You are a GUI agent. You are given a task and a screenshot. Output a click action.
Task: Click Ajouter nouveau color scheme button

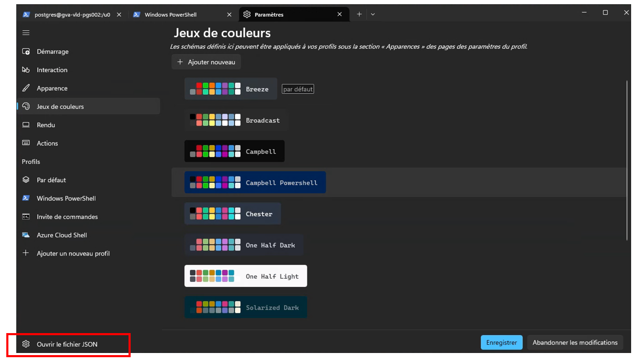tap(206, 62)
